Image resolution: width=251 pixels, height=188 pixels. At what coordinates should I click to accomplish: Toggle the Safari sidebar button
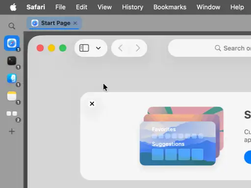click(84, 48)
